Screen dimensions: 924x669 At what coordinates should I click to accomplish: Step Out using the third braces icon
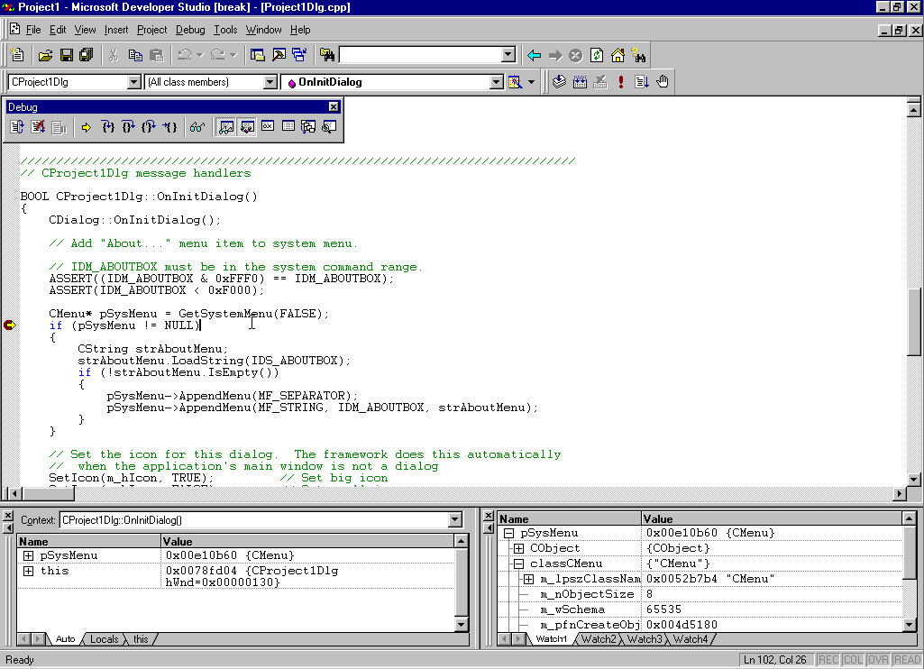pyautogui.click(x=149, y=127)
